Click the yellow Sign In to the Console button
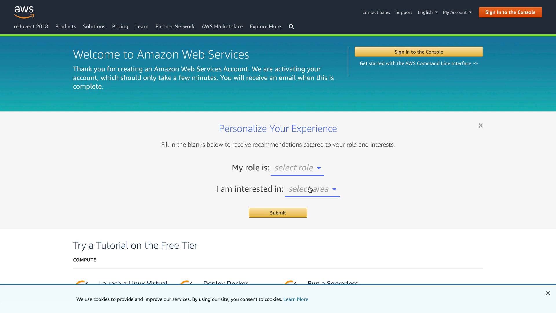The image size is (556, 313). pos(419,52)
